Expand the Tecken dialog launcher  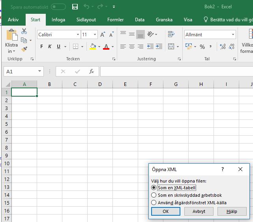114,59
